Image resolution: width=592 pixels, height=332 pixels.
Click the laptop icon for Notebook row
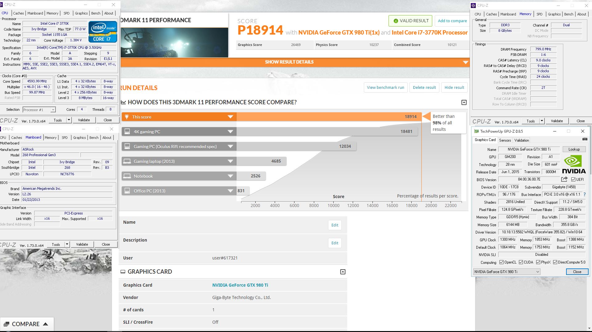[127, 176]
